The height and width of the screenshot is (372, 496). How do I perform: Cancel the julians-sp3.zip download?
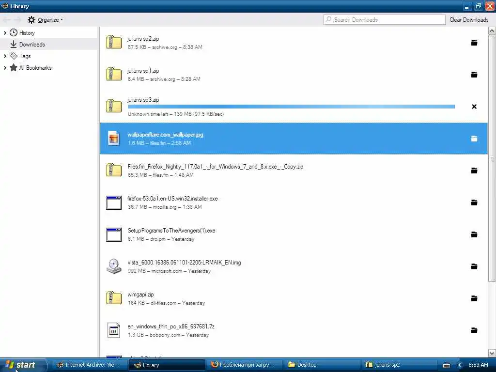click(x=474, y=107)
